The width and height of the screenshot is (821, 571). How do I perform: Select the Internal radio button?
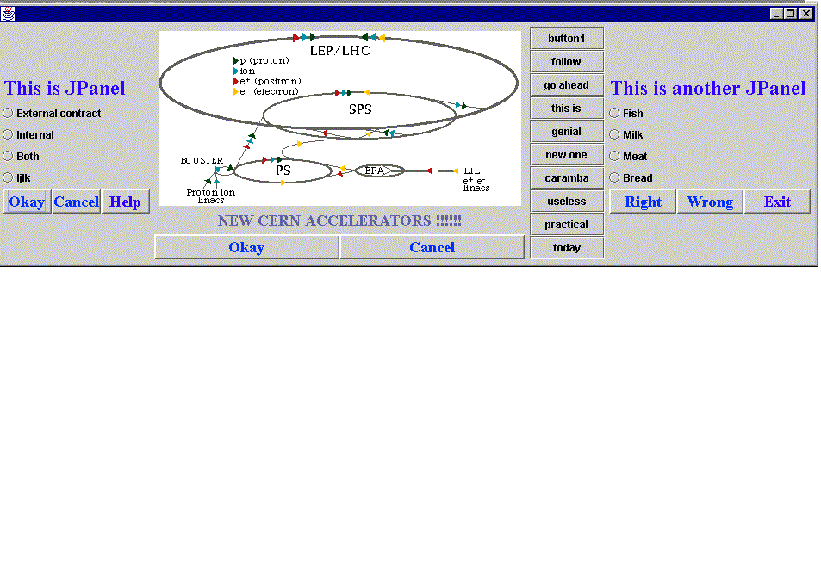click(8, 134)
